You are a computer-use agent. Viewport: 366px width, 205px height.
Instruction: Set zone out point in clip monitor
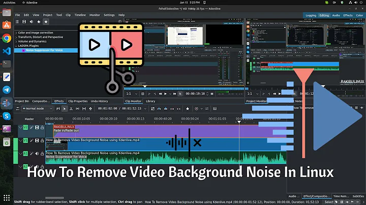pos(155,94)
